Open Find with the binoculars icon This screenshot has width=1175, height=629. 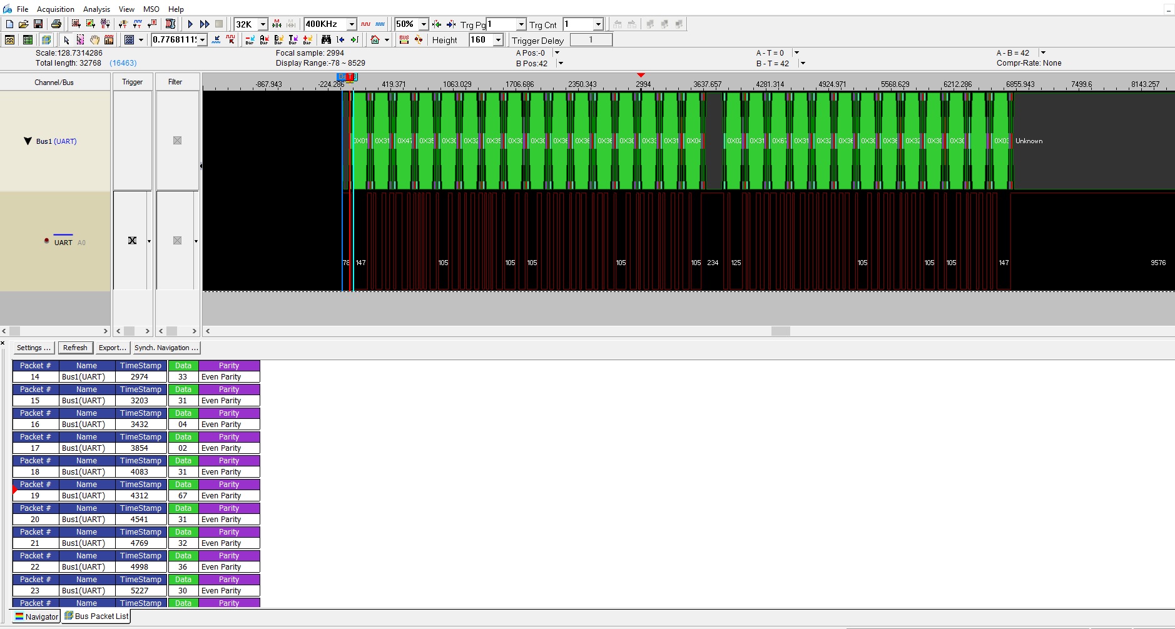tap(326, 40)
